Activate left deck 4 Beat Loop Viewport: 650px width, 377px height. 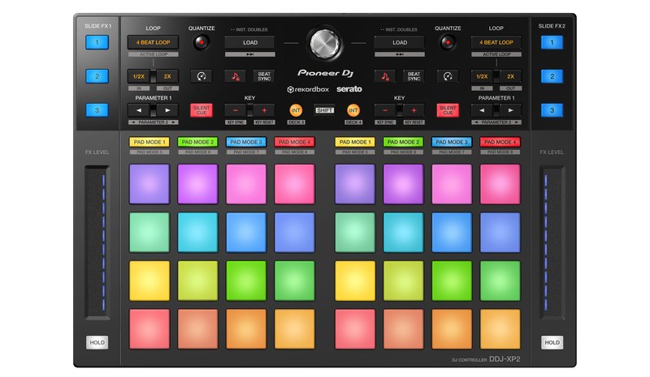(153, 42)
